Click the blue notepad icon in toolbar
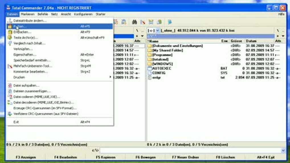 (169, 22)
